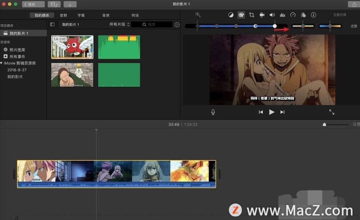Click the search field in media browser
Screen dimensions: 360x220
[x=152, y=25]
